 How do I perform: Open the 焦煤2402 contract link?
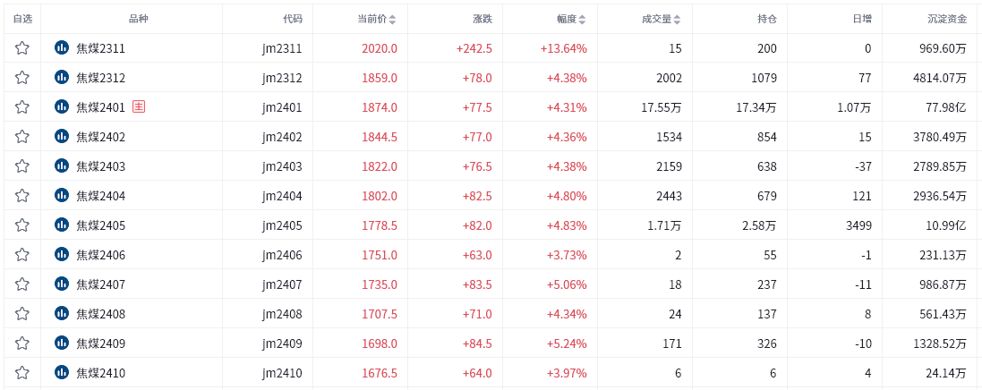(101, 137)
